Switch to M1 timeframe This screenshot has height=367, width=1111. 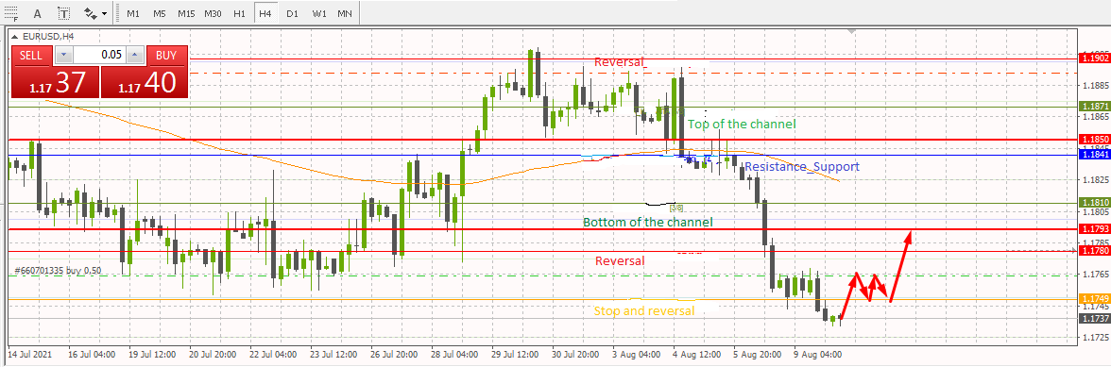pos(133,13)
